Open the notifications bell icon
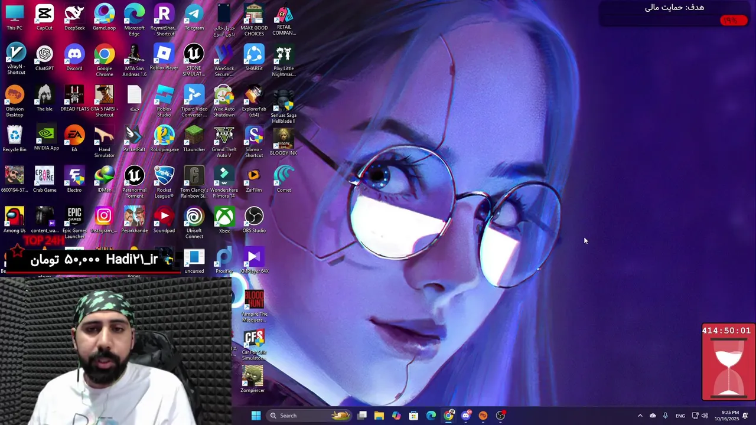 (745, 416)
